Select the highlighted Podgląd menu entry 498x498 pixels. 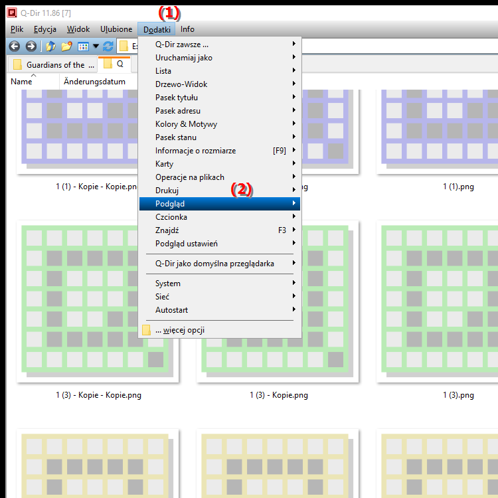tap(220, 204)
